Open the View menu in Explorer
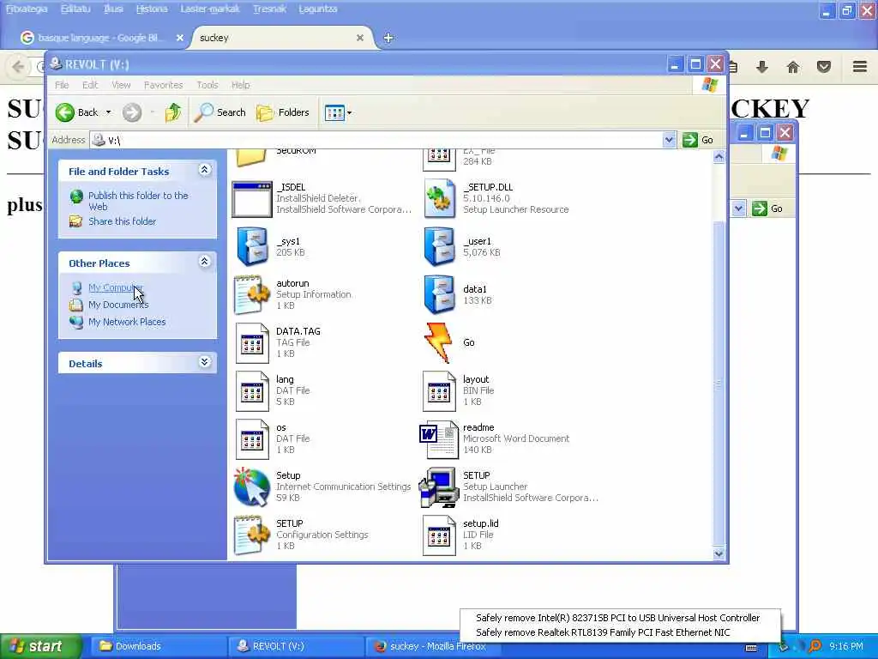This screenshot has height=659, width=878. pos(121,85)
